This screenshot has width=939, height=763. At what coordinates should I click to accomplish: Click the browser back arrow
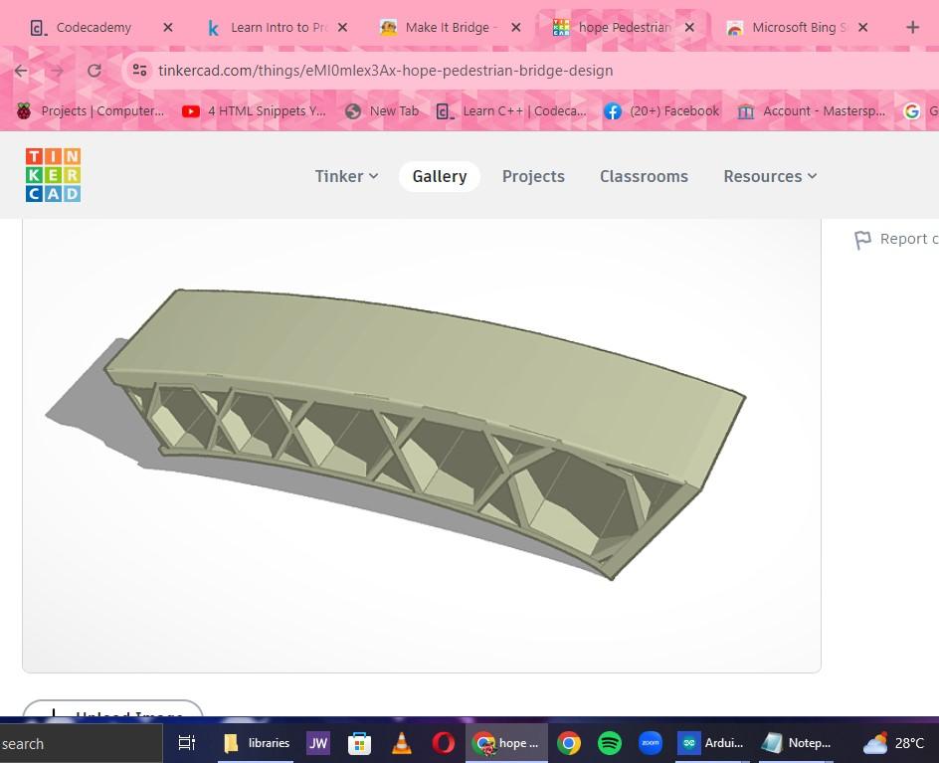[22, 71]
